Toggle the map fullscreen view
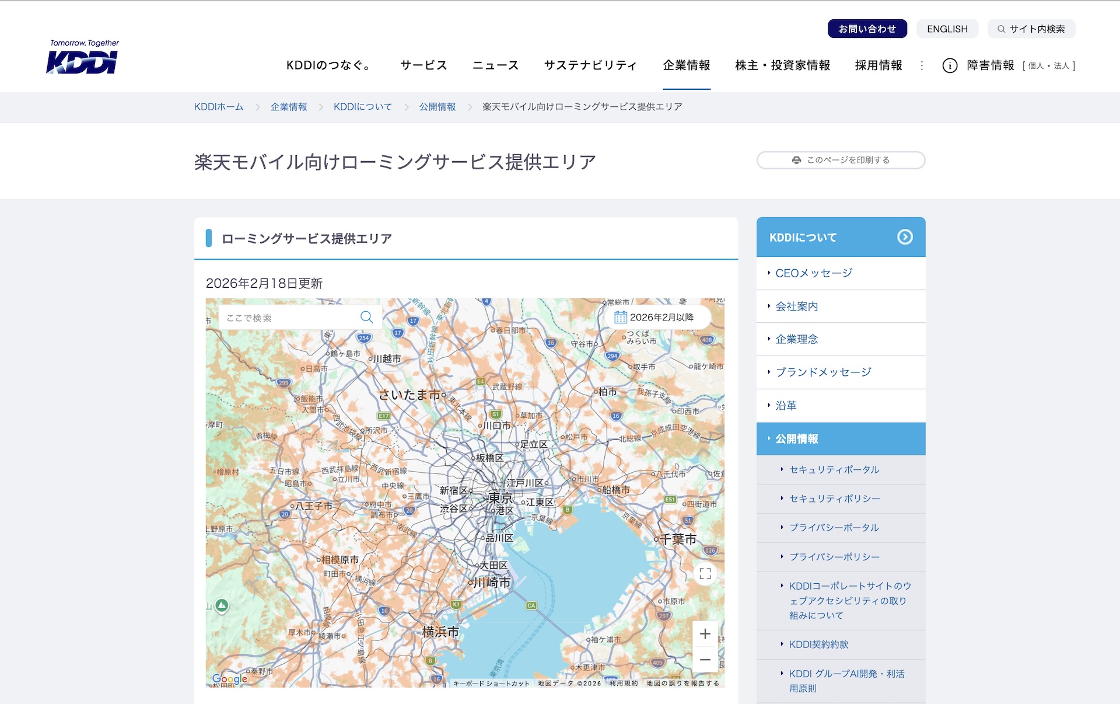 [x=705, y=574]
